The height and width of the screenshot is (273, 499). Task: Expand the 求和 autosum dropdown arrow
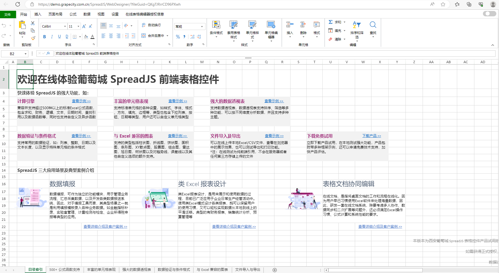click(x=344, y=22)
